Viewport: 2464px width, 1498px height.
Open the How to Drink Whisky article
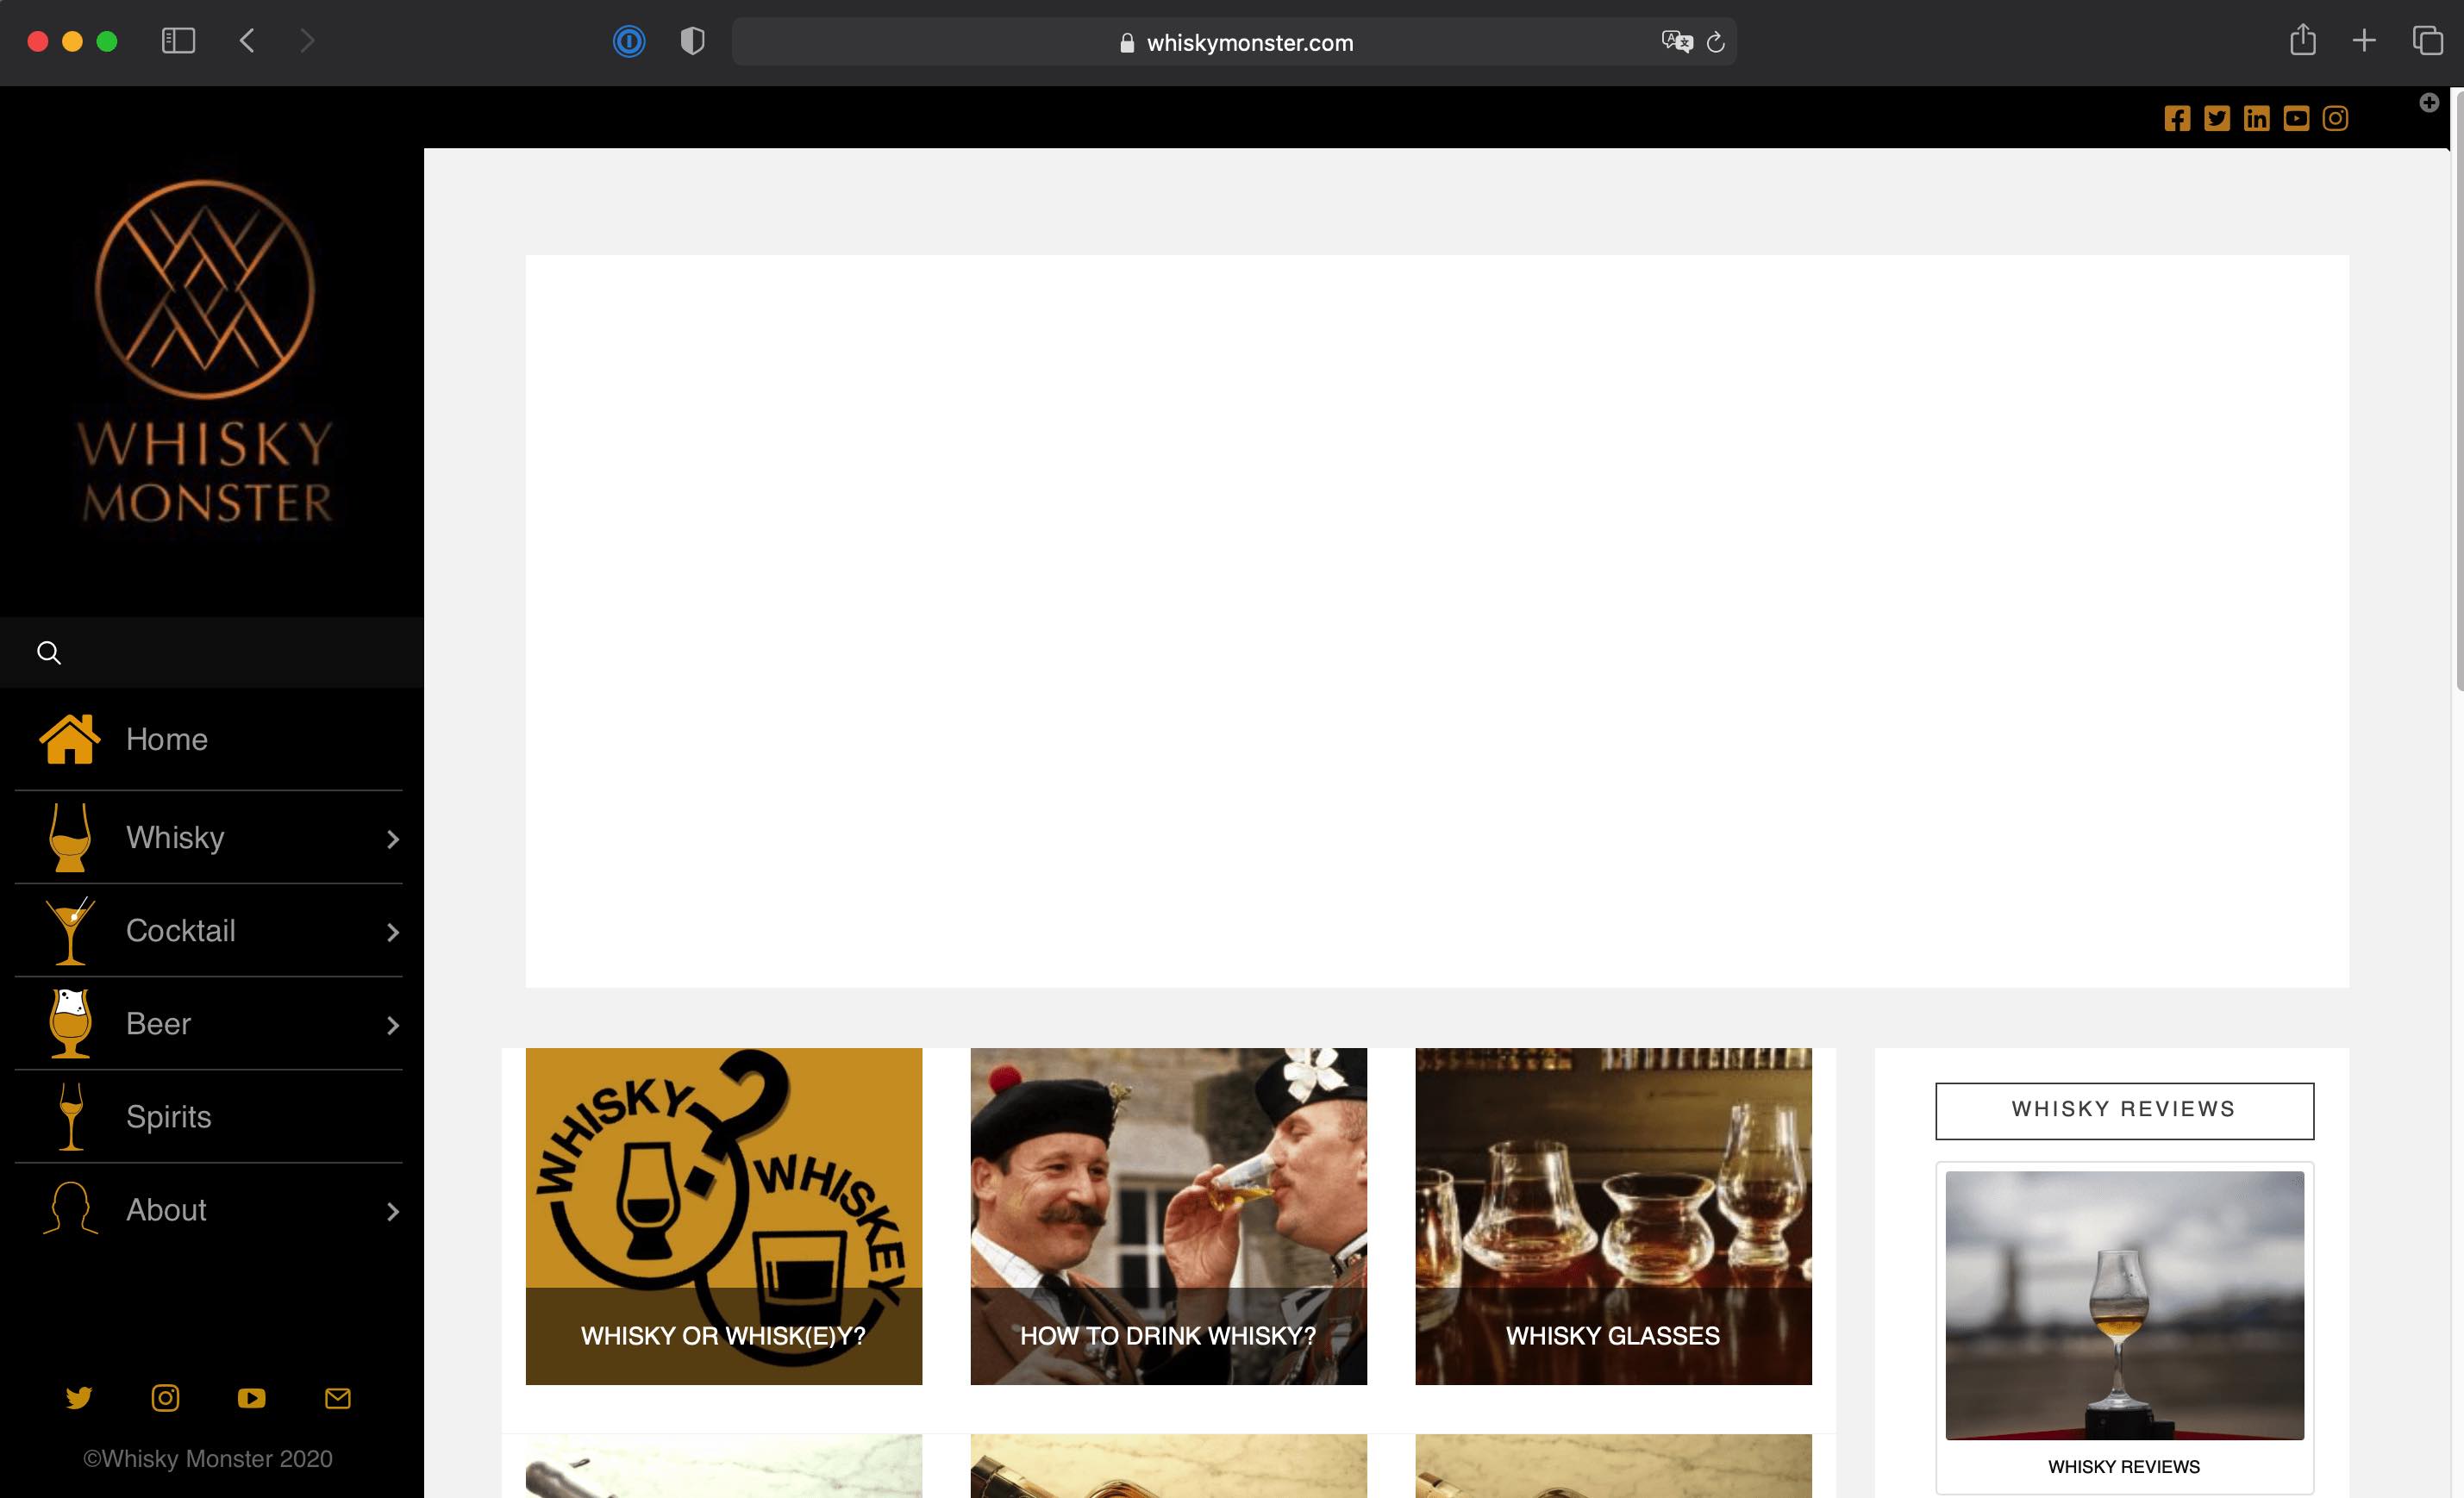pyautogui.click(x=1168, y=1216)
